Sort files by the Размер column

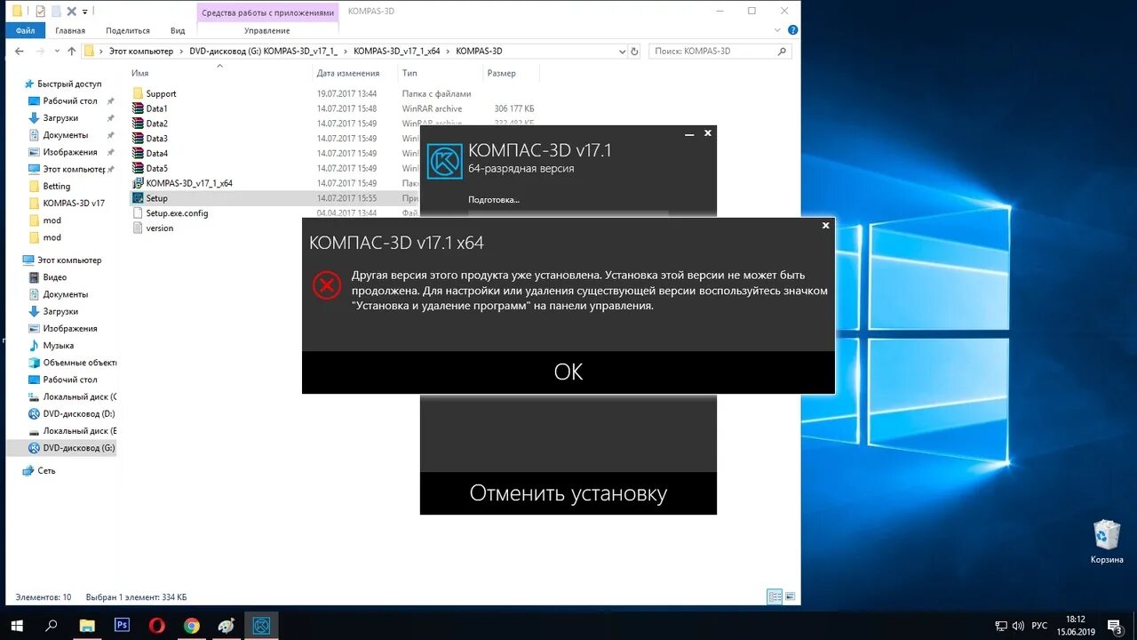(501, 73)
